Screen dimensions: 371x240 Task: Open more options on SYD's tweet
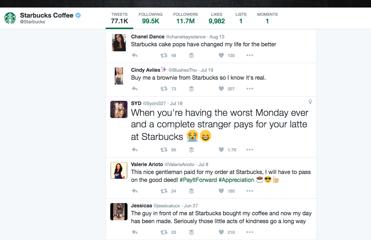point(250,150)
